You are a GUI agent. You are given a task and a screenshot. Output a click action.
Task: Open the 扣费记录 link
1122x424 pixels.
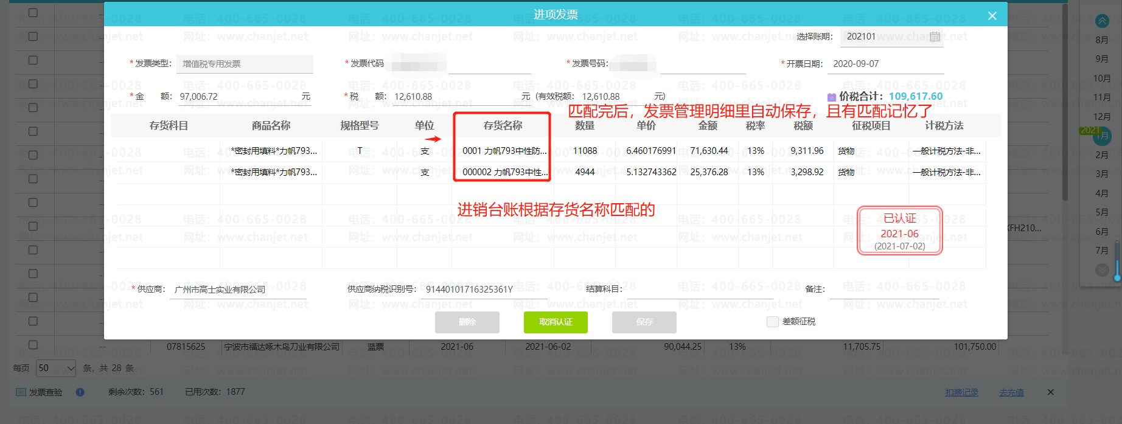point(962,393)
